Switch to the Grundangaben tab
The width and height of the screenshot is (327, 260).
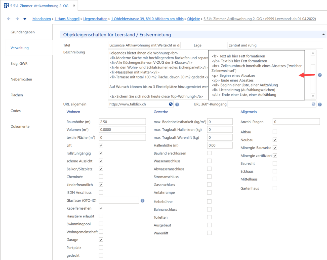[x=23, y=32]
